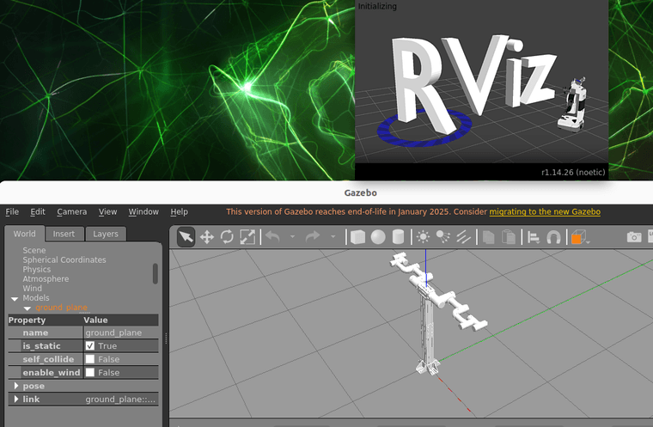Viewport: 653px width, 427px height.
Task: Click the Copy icon in Gazebo toolbar
Action: [x=489, y=237]
